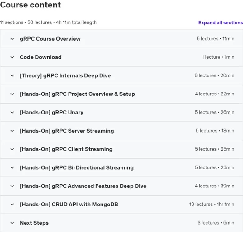This screenshot has height=232, width=243.
Task: Click the Next Steps section title
Action: (x=34, y=223)
